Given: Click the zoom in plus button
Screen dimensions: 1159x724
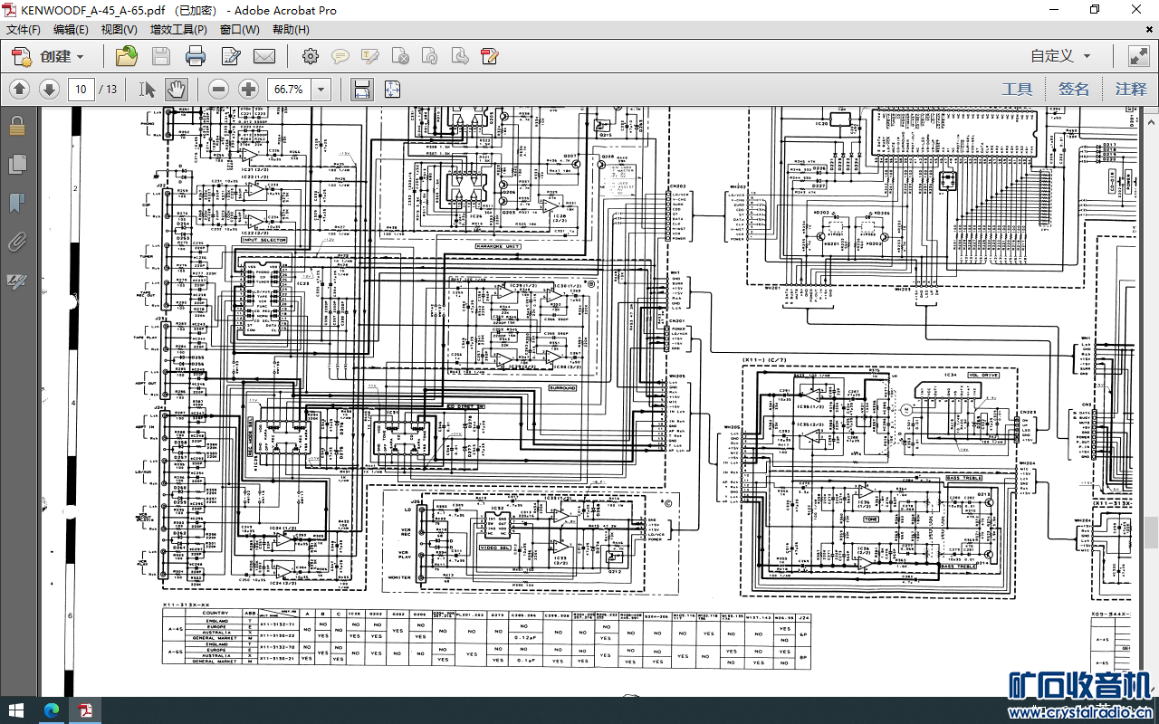Looking at the screenshot, I should coord(248,89).
